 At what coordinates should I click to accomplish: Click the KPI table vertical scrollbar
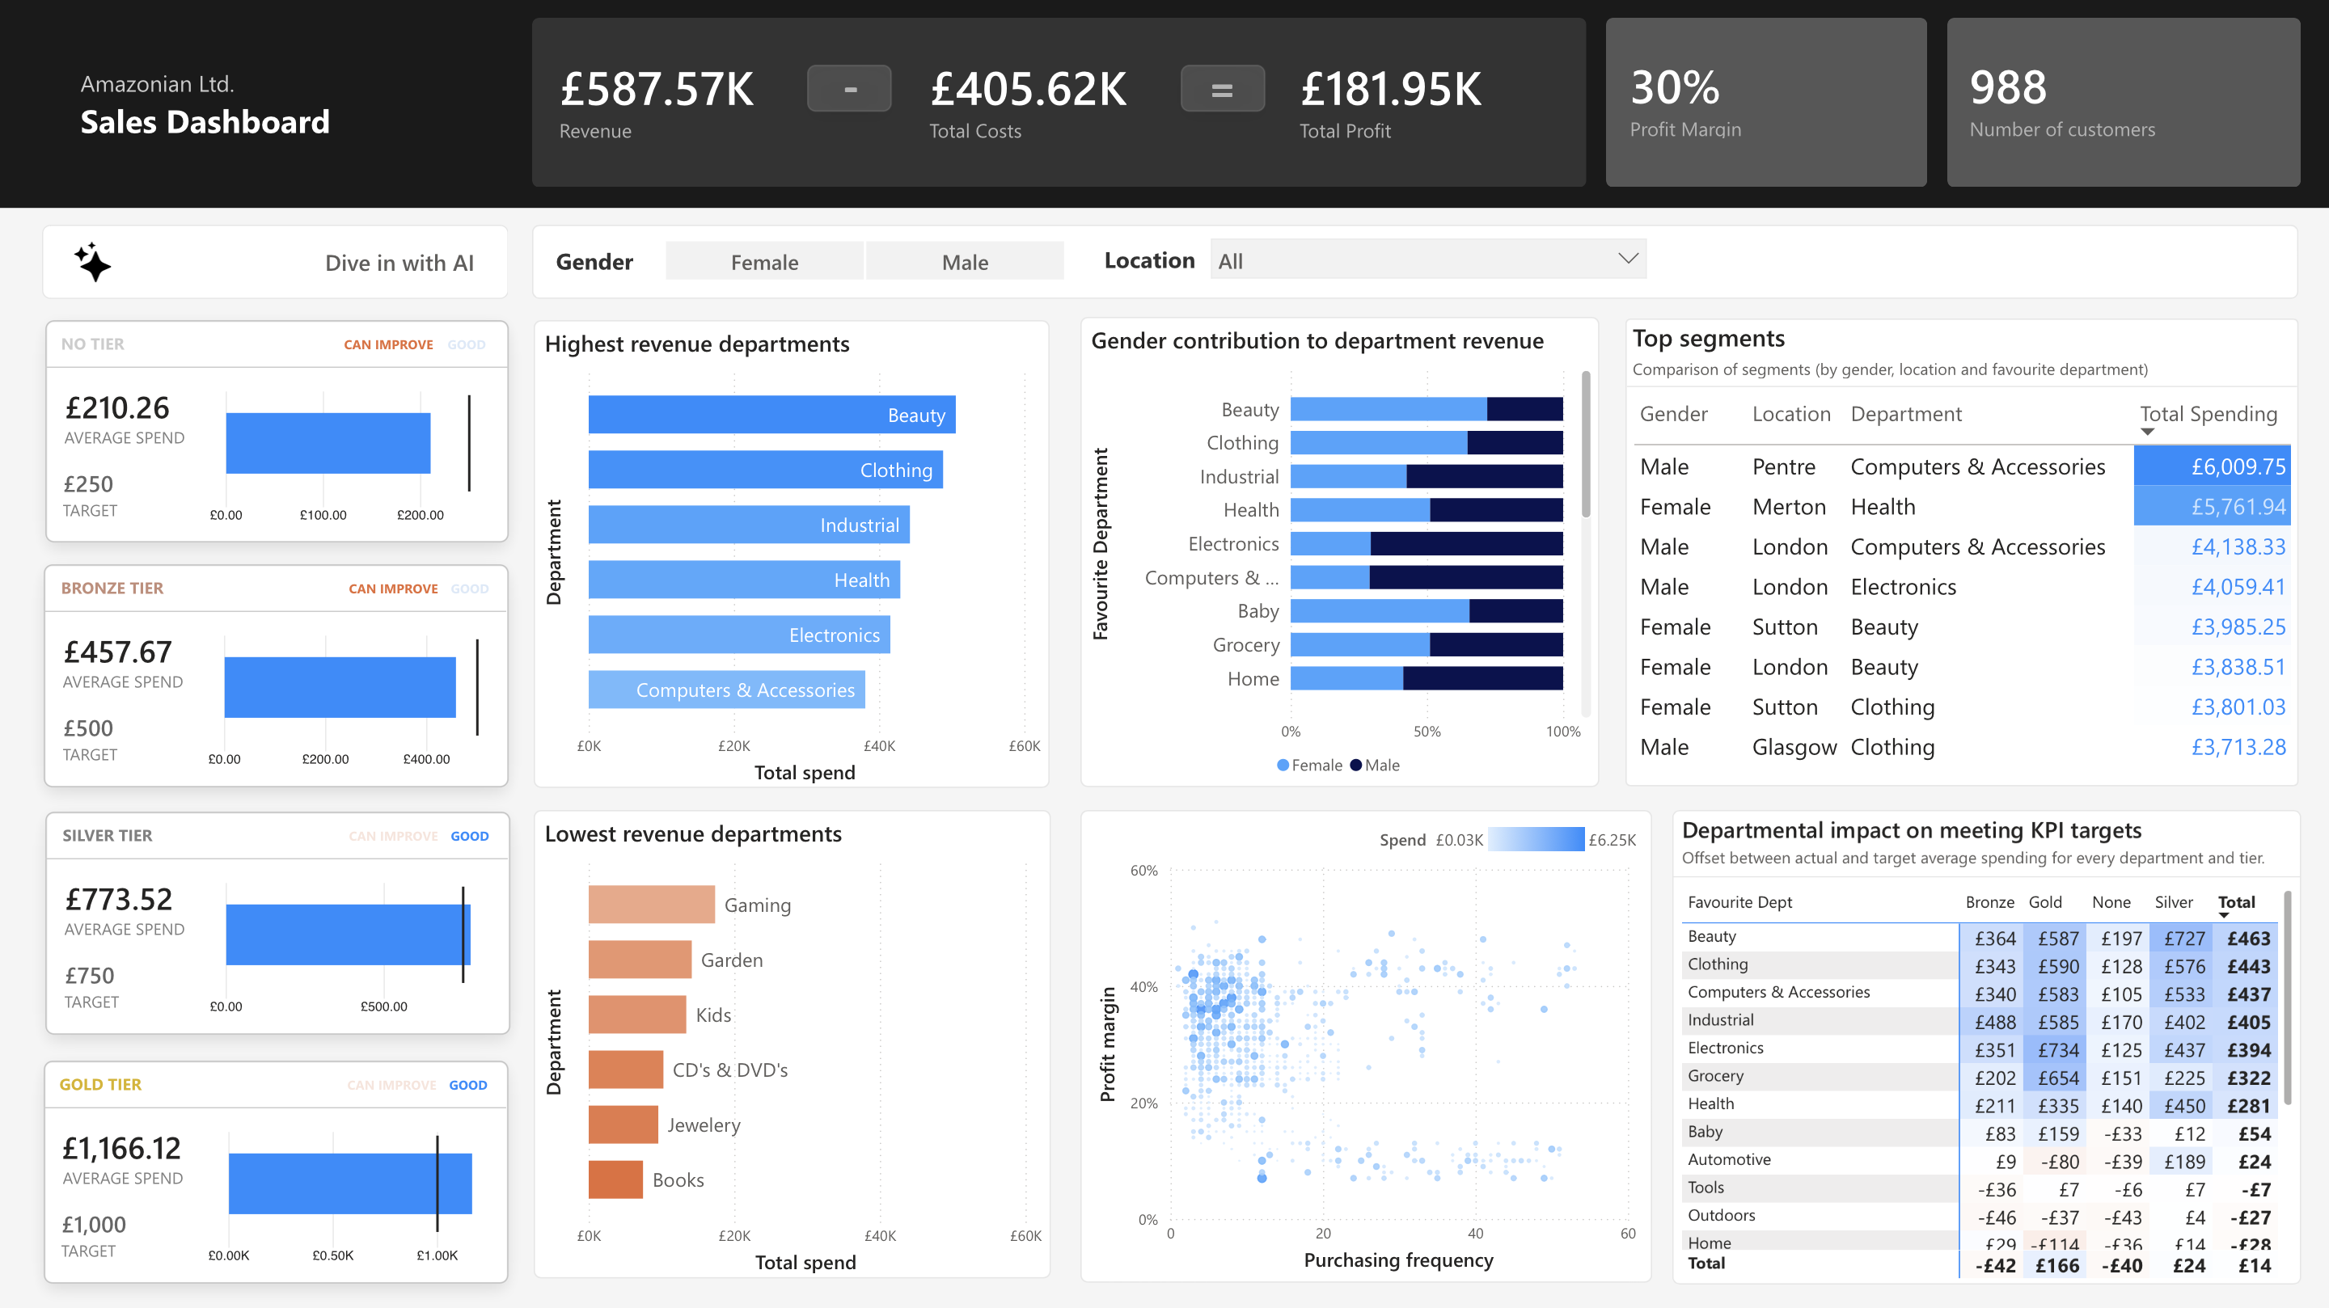pyautogui.click(x=2288, y=999)
